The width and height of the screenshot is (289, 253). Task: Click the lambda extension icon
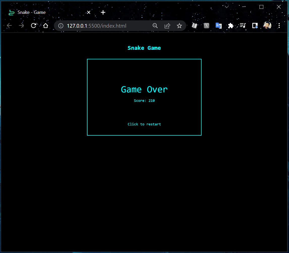(x=206, y=25)
